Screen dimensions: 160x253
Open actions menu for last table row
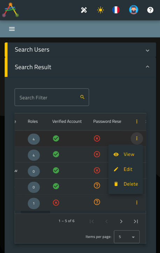pyautogui.click(x=137, y=202)
